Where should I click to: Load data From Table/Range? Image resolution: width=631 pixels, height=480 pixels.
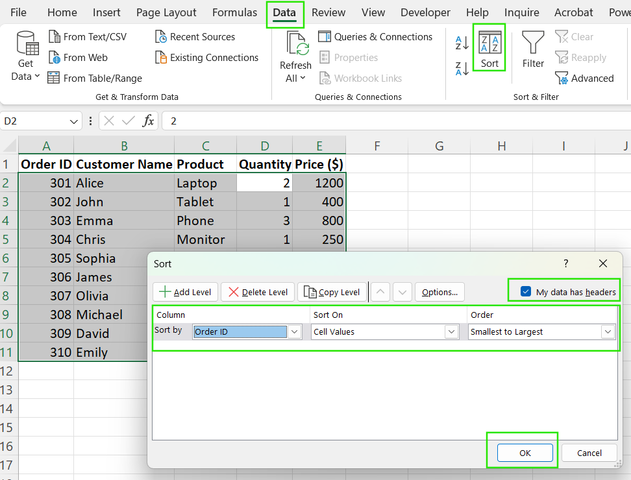(x=95, y=78)
